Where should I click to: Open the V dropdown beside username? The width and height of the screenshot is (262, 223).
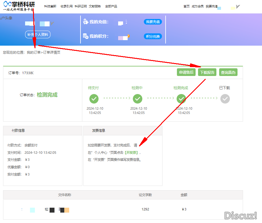pyautogui.click(x=238, y=6)
